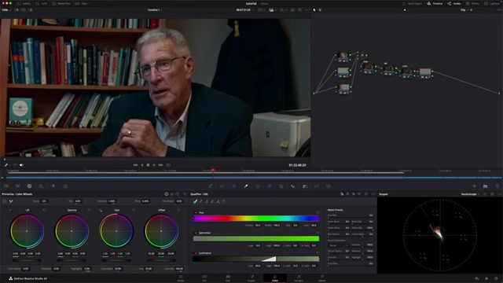Toggle loop playback
The height and width of the screenshot is (283, 503).
[168, 165]
